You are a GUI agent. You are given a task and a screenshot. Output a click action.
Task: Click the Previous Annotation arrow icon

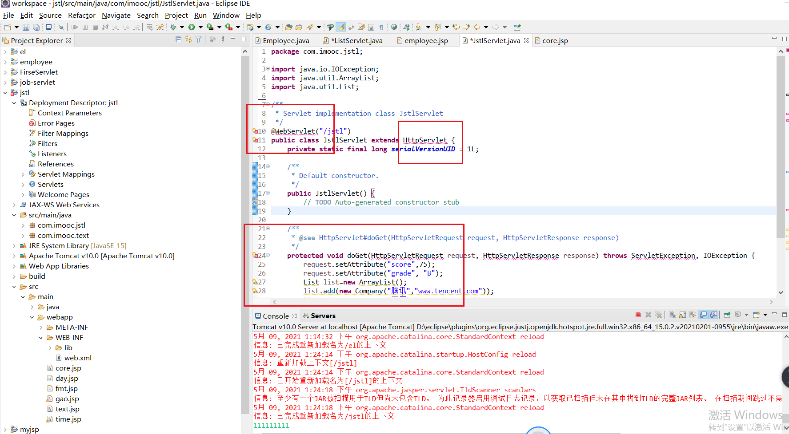[x=437, y=27]
